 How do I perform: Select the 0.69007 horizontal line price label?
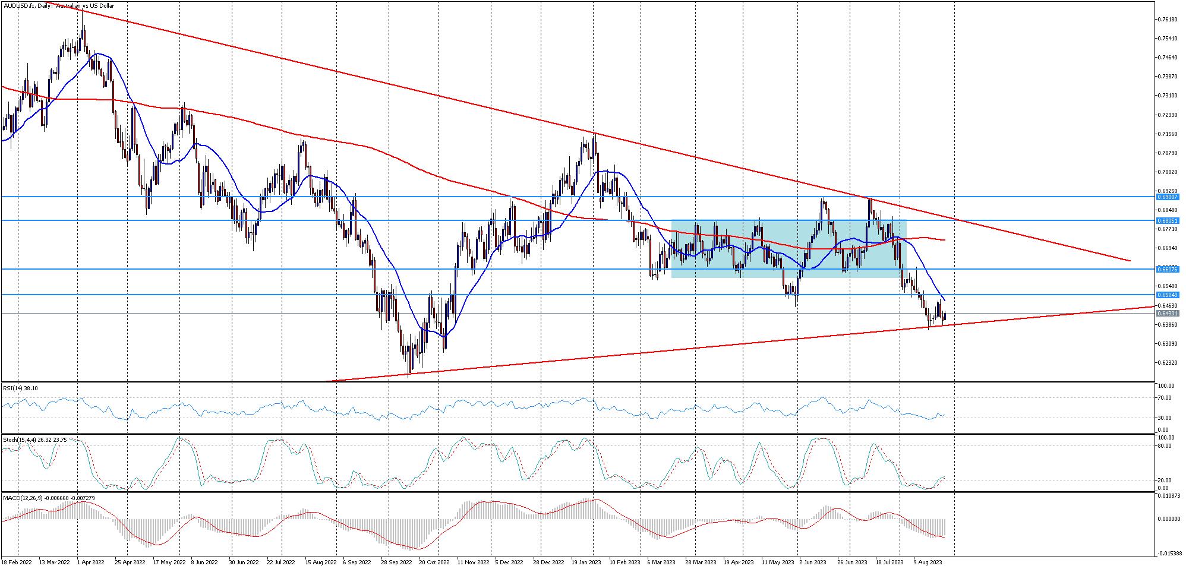point(1168,197)
